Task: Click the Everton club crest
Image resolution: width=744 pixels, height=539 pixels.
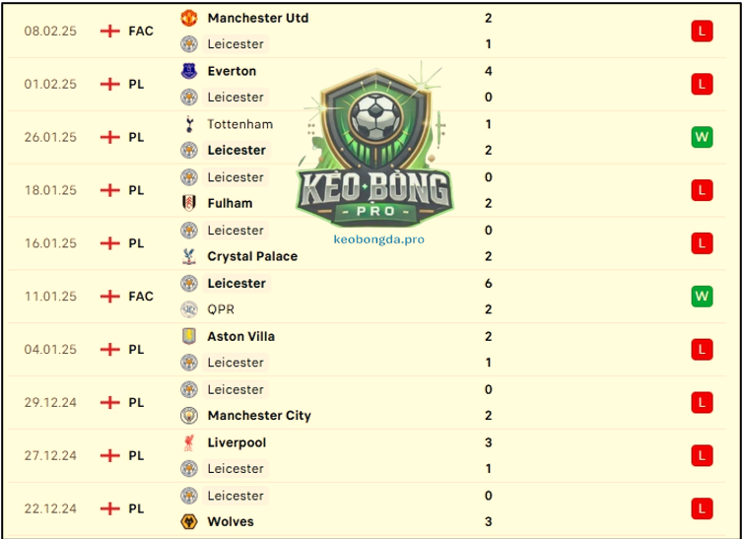Action: coord(189,71)
